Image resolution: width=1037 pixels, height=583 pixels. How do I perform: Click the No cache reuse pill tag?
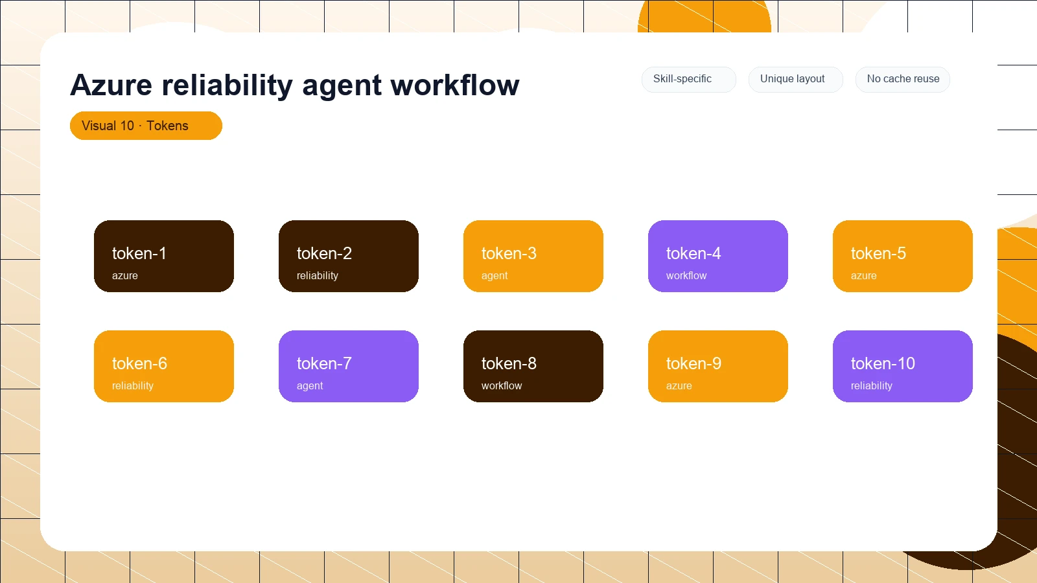902,79
